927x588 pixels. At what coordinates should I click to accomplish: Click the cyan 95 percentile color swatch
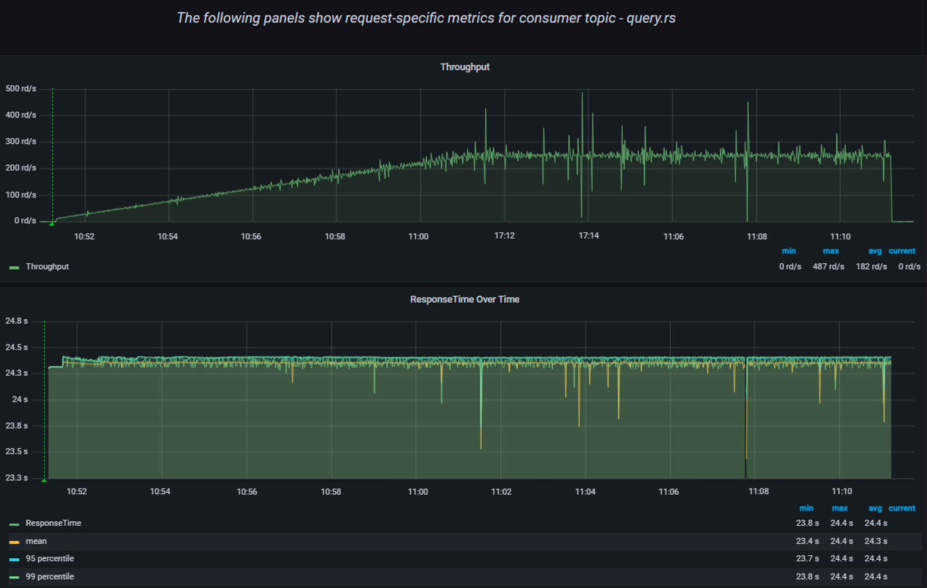tap(14, 560)
